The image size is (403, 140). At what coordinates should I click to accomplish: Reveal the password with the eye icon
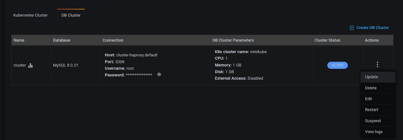pos(159,74)
